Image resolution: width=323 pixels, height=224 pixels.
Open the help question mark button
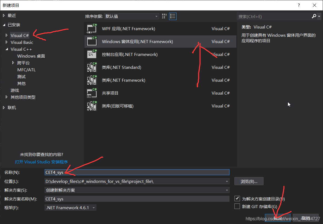click(x=299, y=5)
